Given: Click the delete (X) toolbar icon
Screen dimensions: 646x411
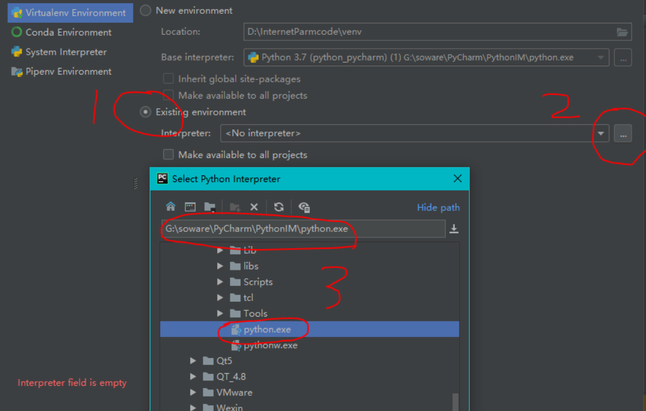Looking at the screenshot, I should (x=254, y=207).
